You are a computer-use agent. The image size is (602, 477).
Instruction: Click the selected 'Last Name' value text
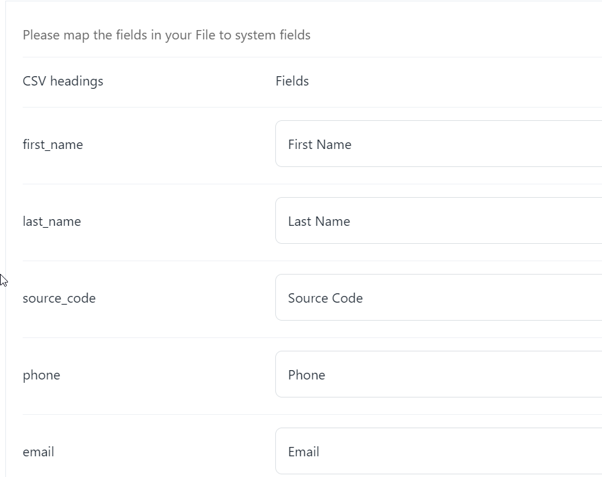pyautogui.click(x=319, y=222)
